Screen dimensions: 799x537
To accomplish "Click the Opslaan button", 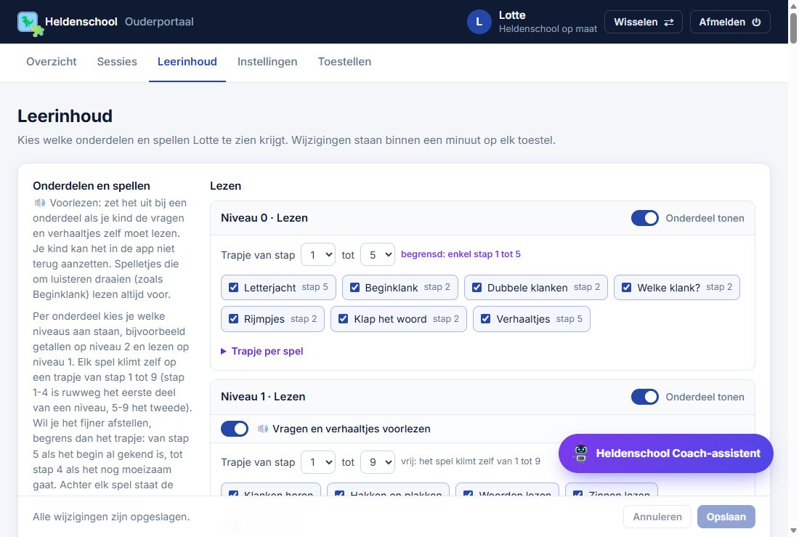I will coord(726,517).
